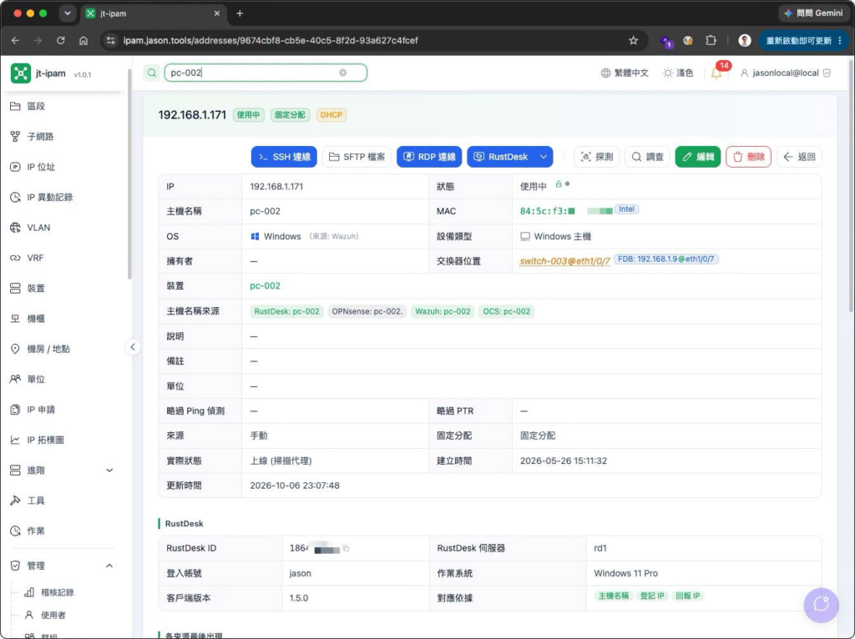Click the 調查 investigate button
The width and height of the screenshot is (855, 639).
coord(647,157)
